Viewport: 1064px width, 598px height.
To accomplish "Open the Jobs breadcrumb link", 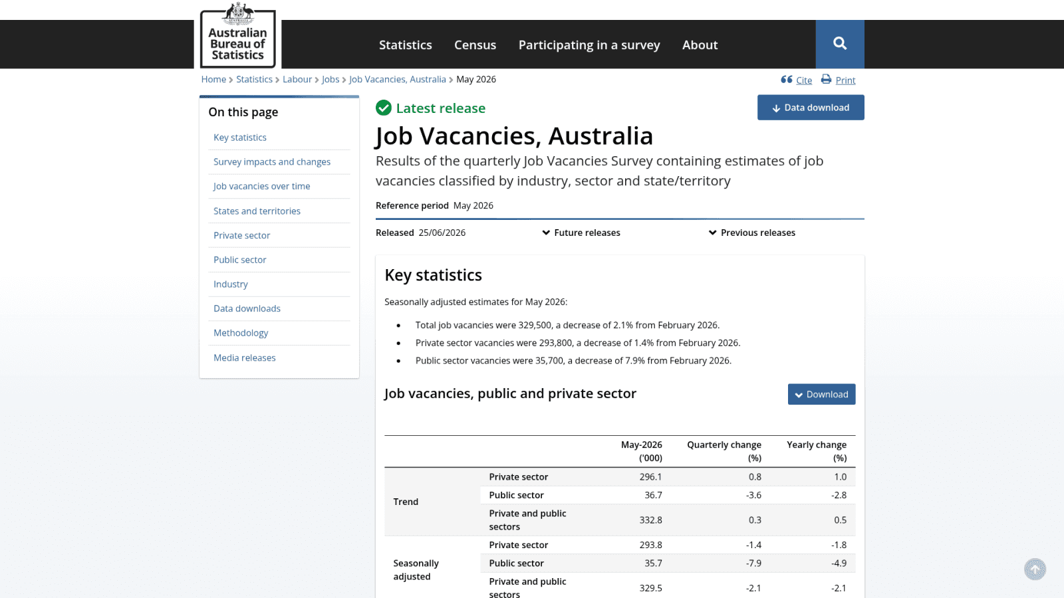I will click(x=331, y=79).
